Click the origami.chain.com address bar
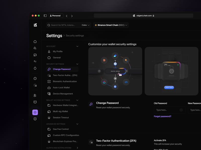This screenshot has height=150, width=201. pyautogui.click(x=143, y=15)
